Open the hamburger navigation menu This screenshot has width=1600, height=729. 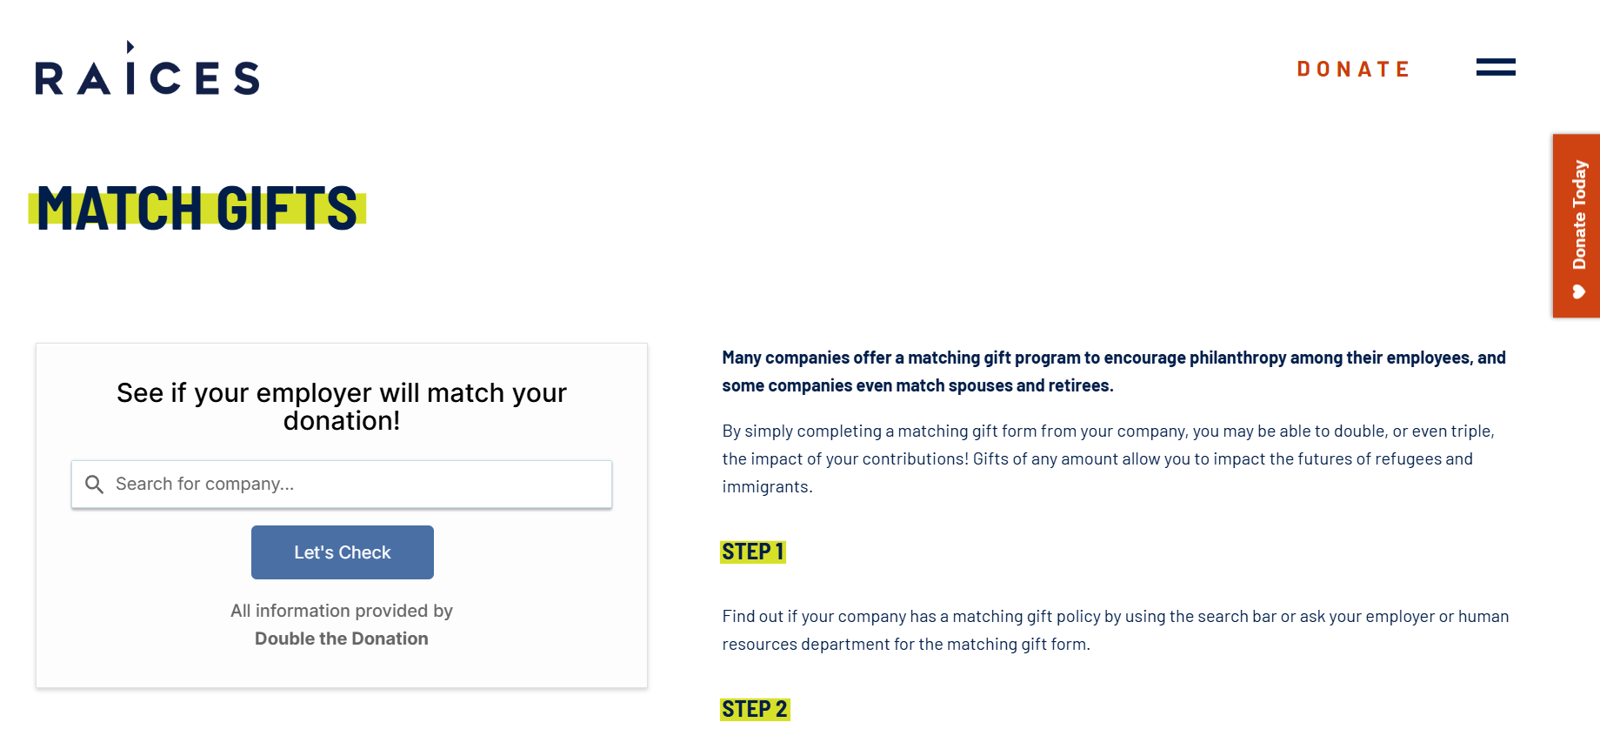pos(1495,67)
